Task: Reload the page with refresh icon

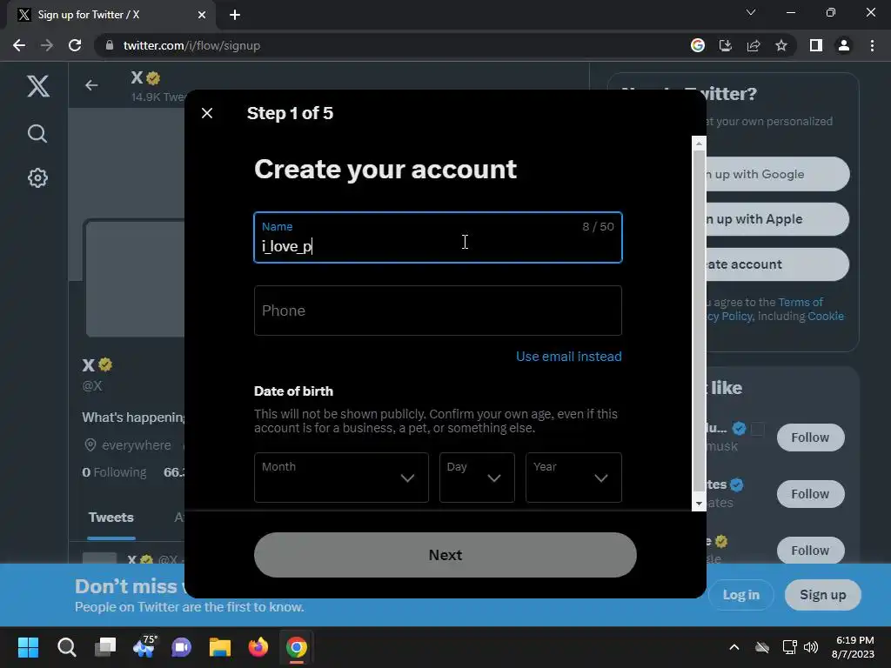Action: (x=75, y=45)
